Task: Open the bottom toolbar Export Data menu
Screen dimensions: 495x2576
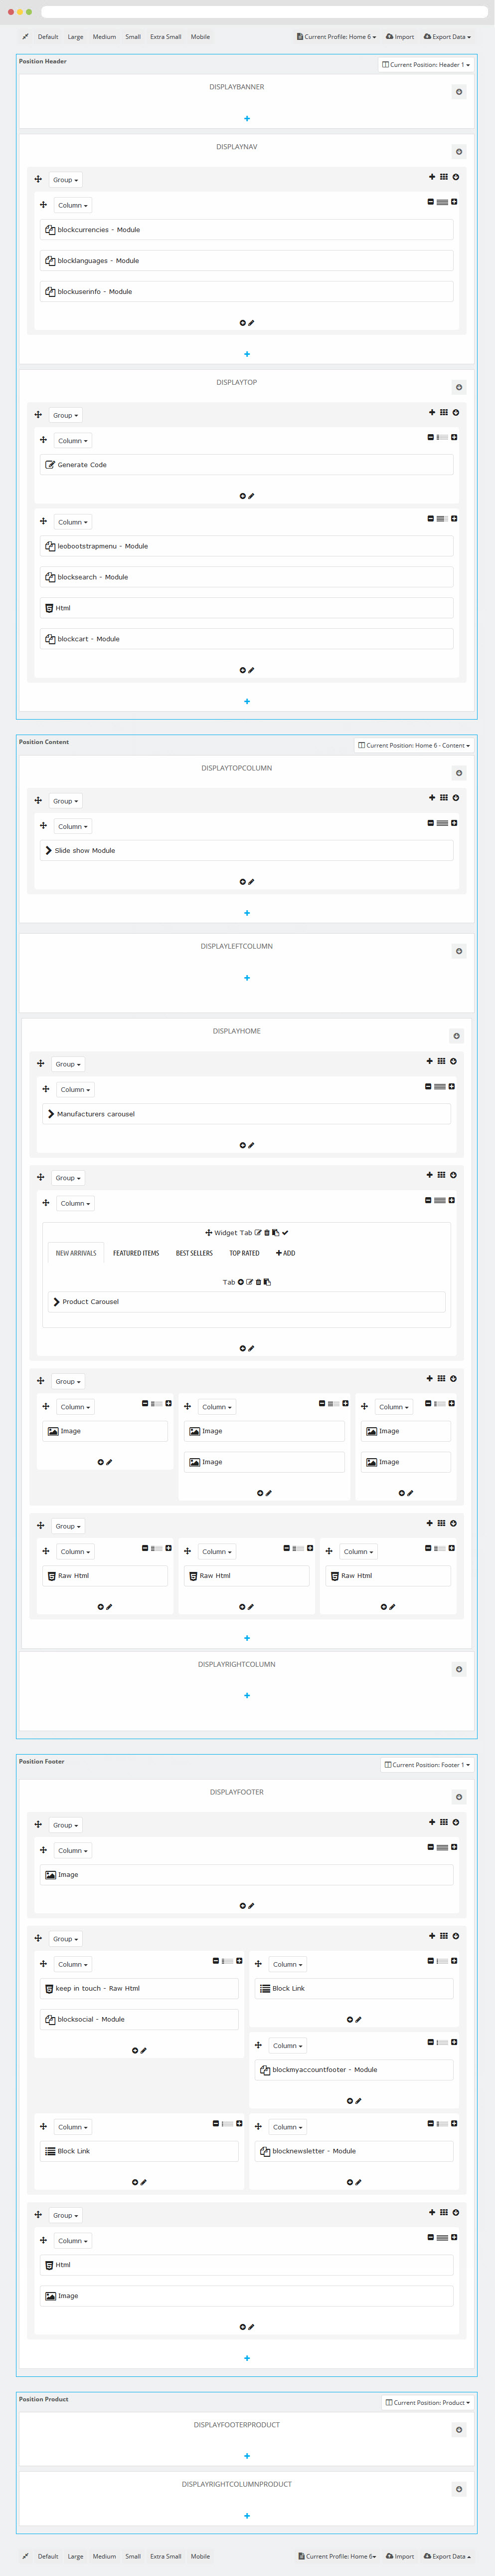Action: pos(447,2556)
